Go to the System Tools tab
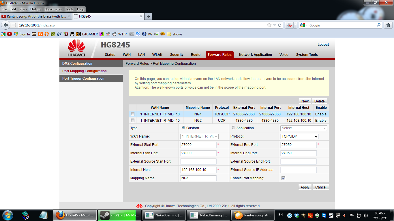Viewport: 394px width, 221px height. tap(307, 55)
